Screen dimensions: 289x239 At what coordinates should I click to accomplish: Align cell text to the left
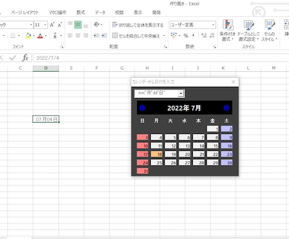[x=70, y=35]
